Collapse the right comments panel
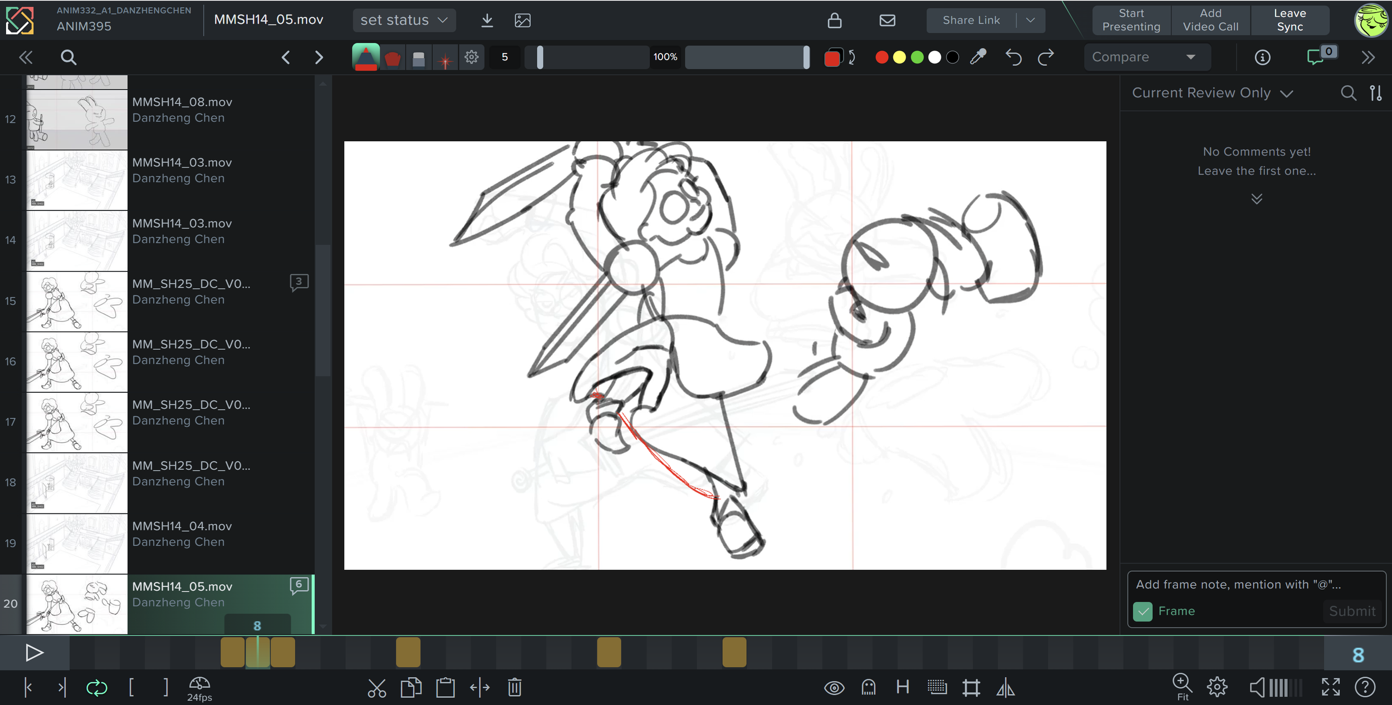 [1368, 57]
